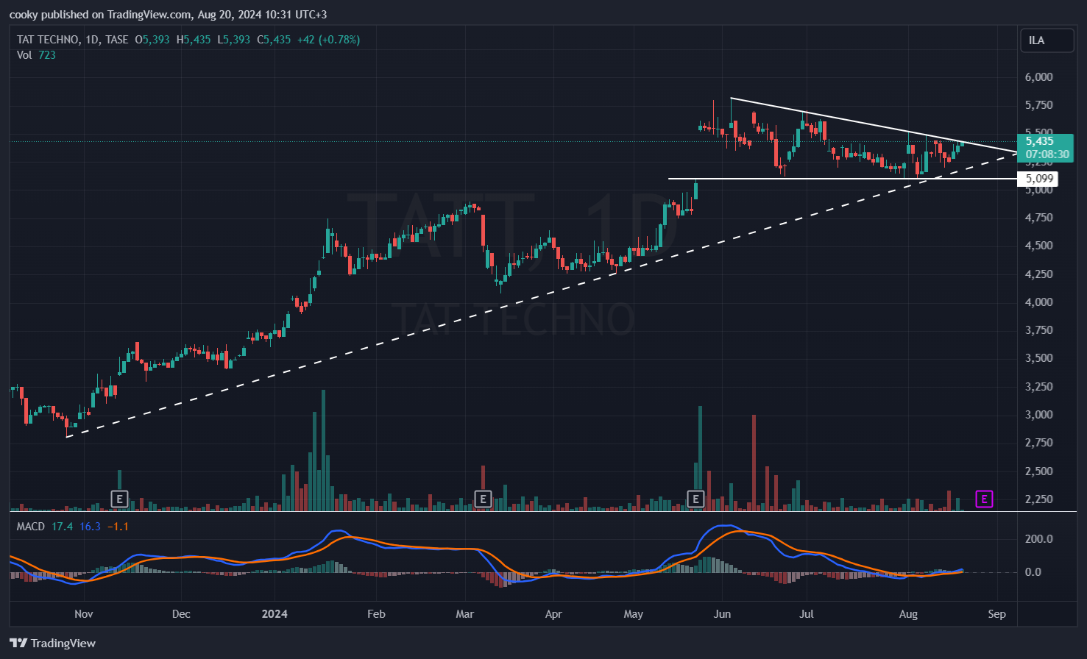Click the Dec label on time axis
Viewport: 1087px width, 659px height.
pos(181,614)
